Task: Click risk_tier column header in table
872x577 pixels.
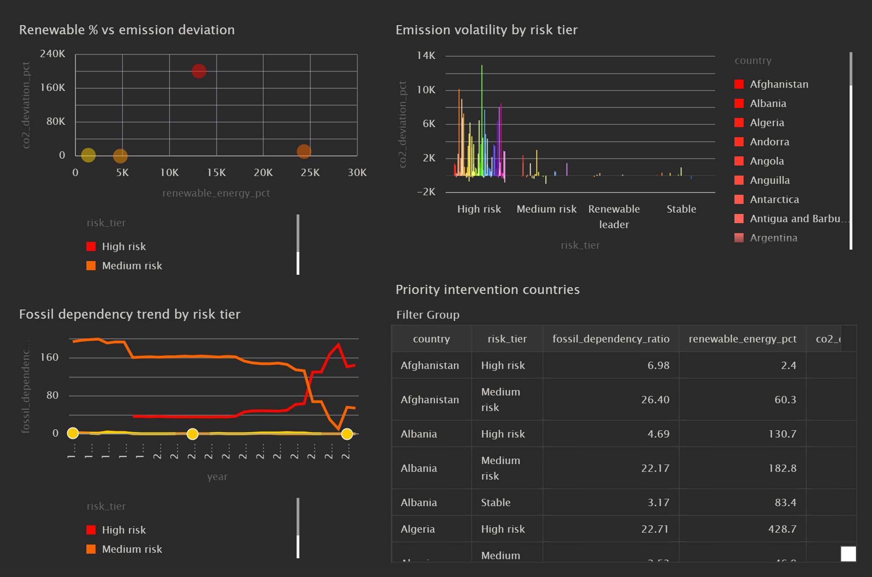Action: [507, 339]
